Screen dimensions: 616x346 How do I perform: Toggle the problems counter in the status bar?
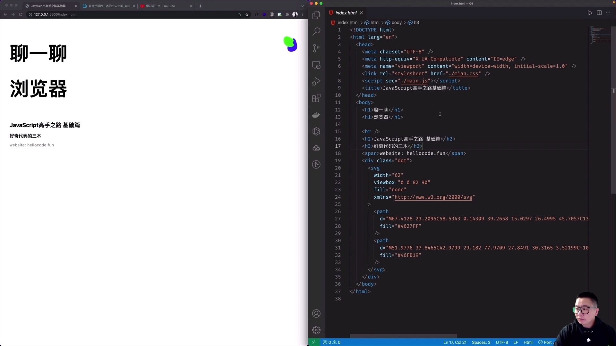332,342
